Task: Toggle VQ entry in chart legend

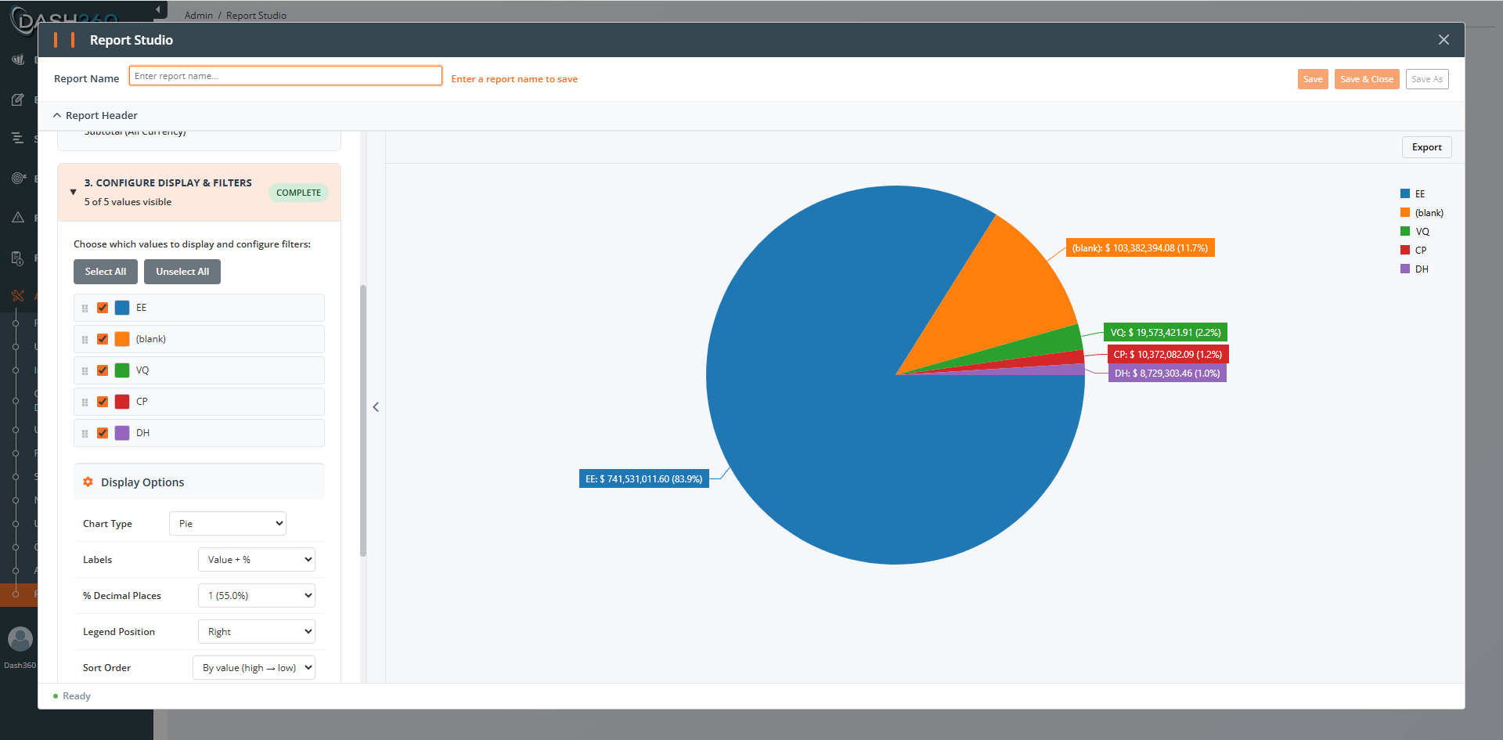Action: 1415,232
